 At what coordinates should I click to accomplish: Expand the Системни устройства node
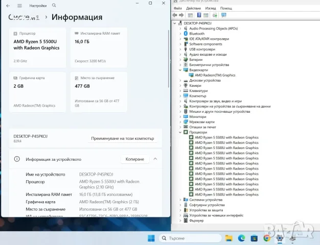click(180, 200)
